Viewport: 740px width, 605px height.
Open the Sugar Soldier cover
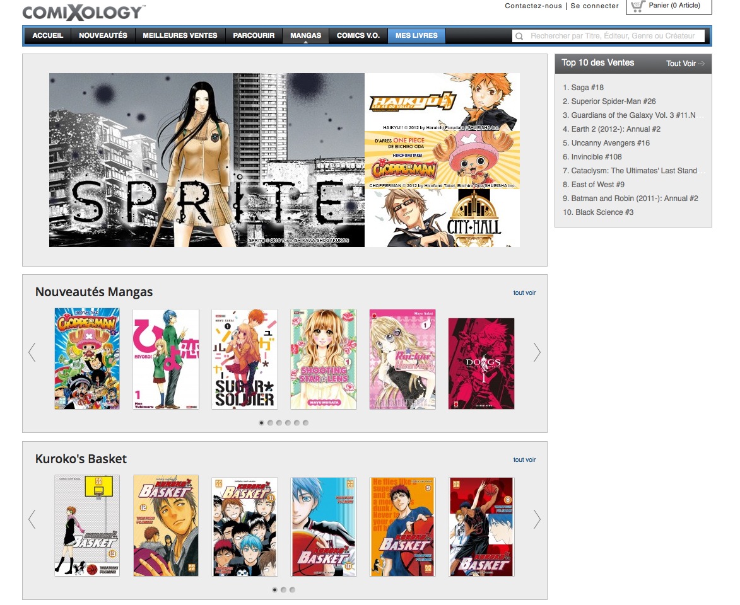(x=245, y=359)
